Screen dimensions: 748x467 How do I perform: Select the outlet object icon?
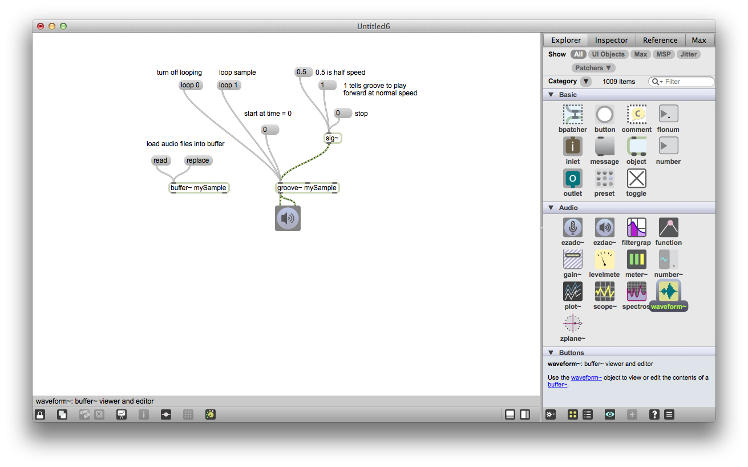[573, 178]
